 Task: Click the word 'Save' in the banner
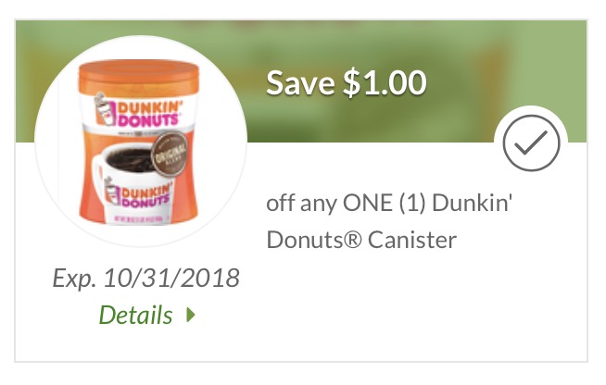tap(300, 82)
